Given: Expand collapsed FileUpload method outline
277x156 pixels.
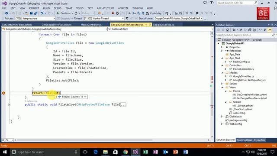Looking at the screenshot, I should (x=9, y=105).
